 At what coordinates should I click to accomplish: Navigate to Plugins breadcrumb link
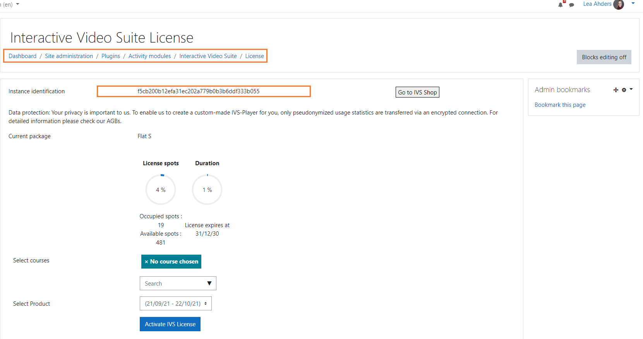(111, 56)
